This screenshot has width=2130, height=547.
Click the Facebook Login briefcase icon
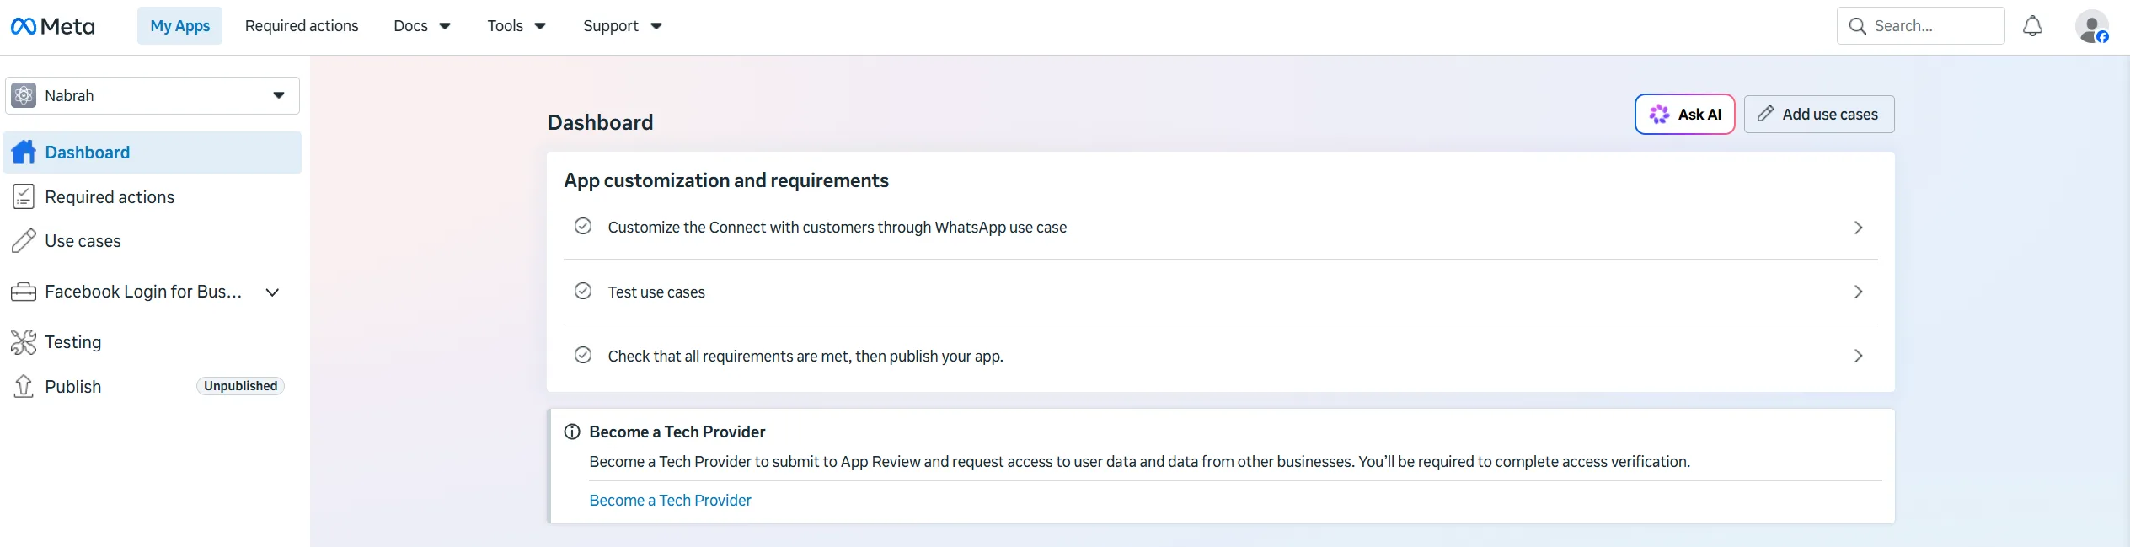click(x=24, y=292)
